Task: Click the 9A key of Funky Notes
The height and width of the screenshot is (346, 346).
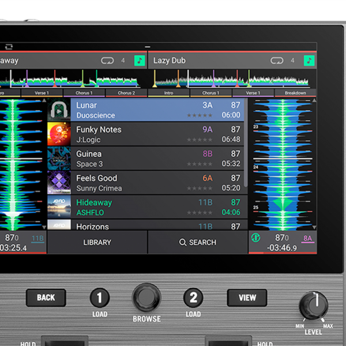Action: pyautogui.click(x=208, y=130)
